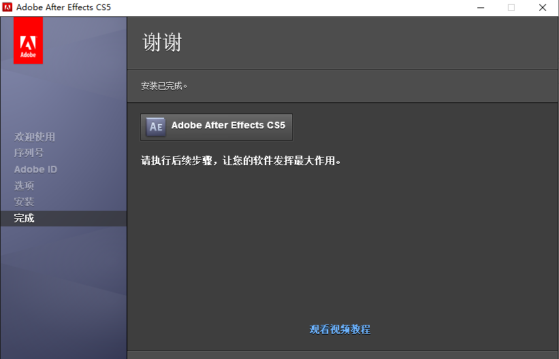Screen dimensions: 559x359
Task: Click the 安装已完成 status text
Action: (164, 86)
